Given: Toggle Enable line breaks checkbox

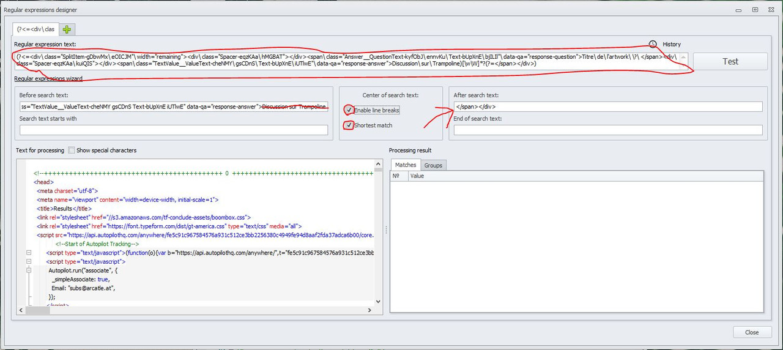Looking at the screenshot, I should (x=349, y=110).
